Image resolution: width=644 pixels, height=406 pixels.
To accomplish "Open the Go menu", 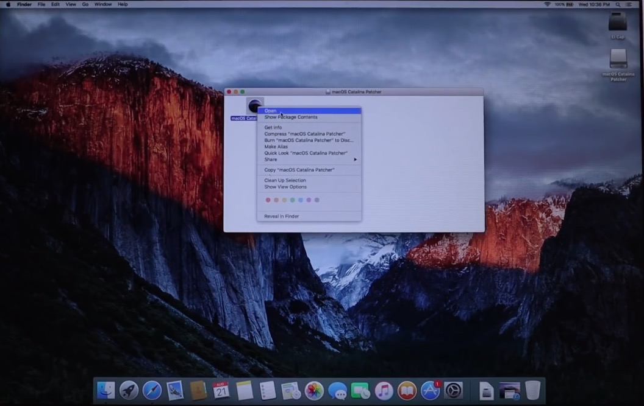I will click(x=85, y=4).
